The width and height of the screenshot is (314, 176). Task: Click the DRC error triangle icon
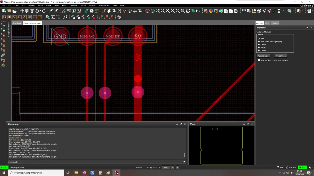tap(94, 17)
